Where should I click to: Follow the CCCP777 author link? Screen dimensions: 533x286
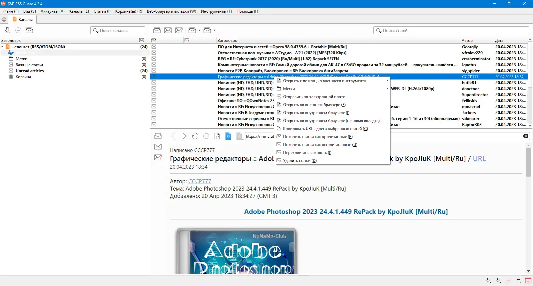200,181
